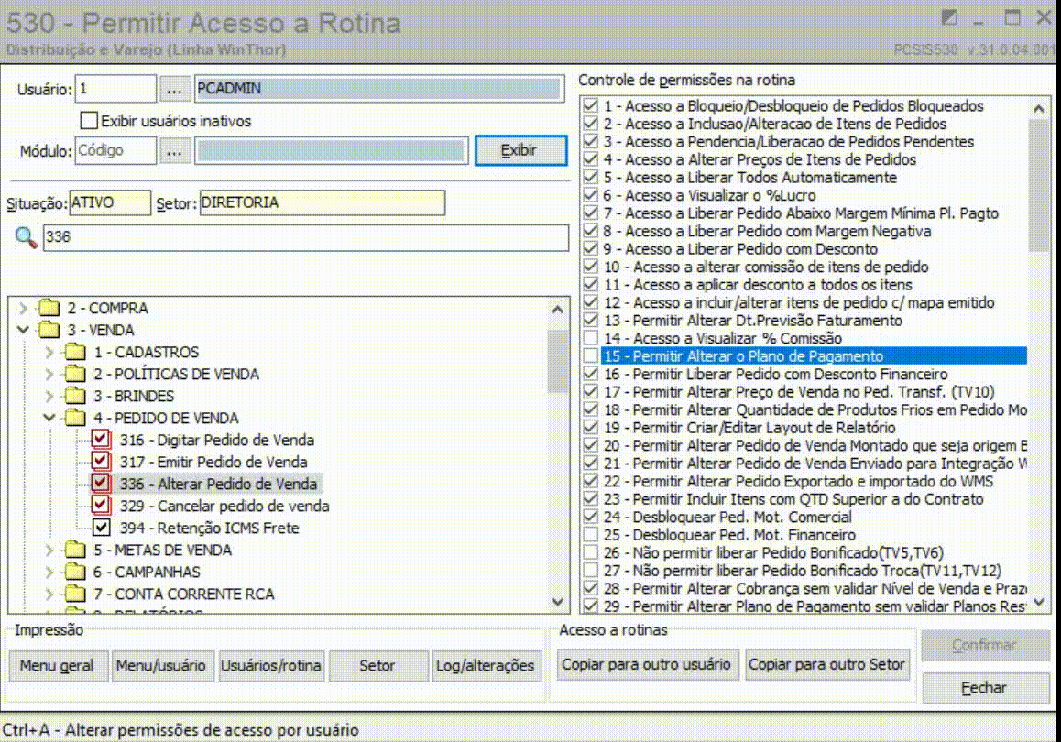The image size is (1061, 742).
Task: Enable permission 25 - Desbloquear Ped. Mot. Financeiro
Action: pyautogui.click(x=591, y=535)
